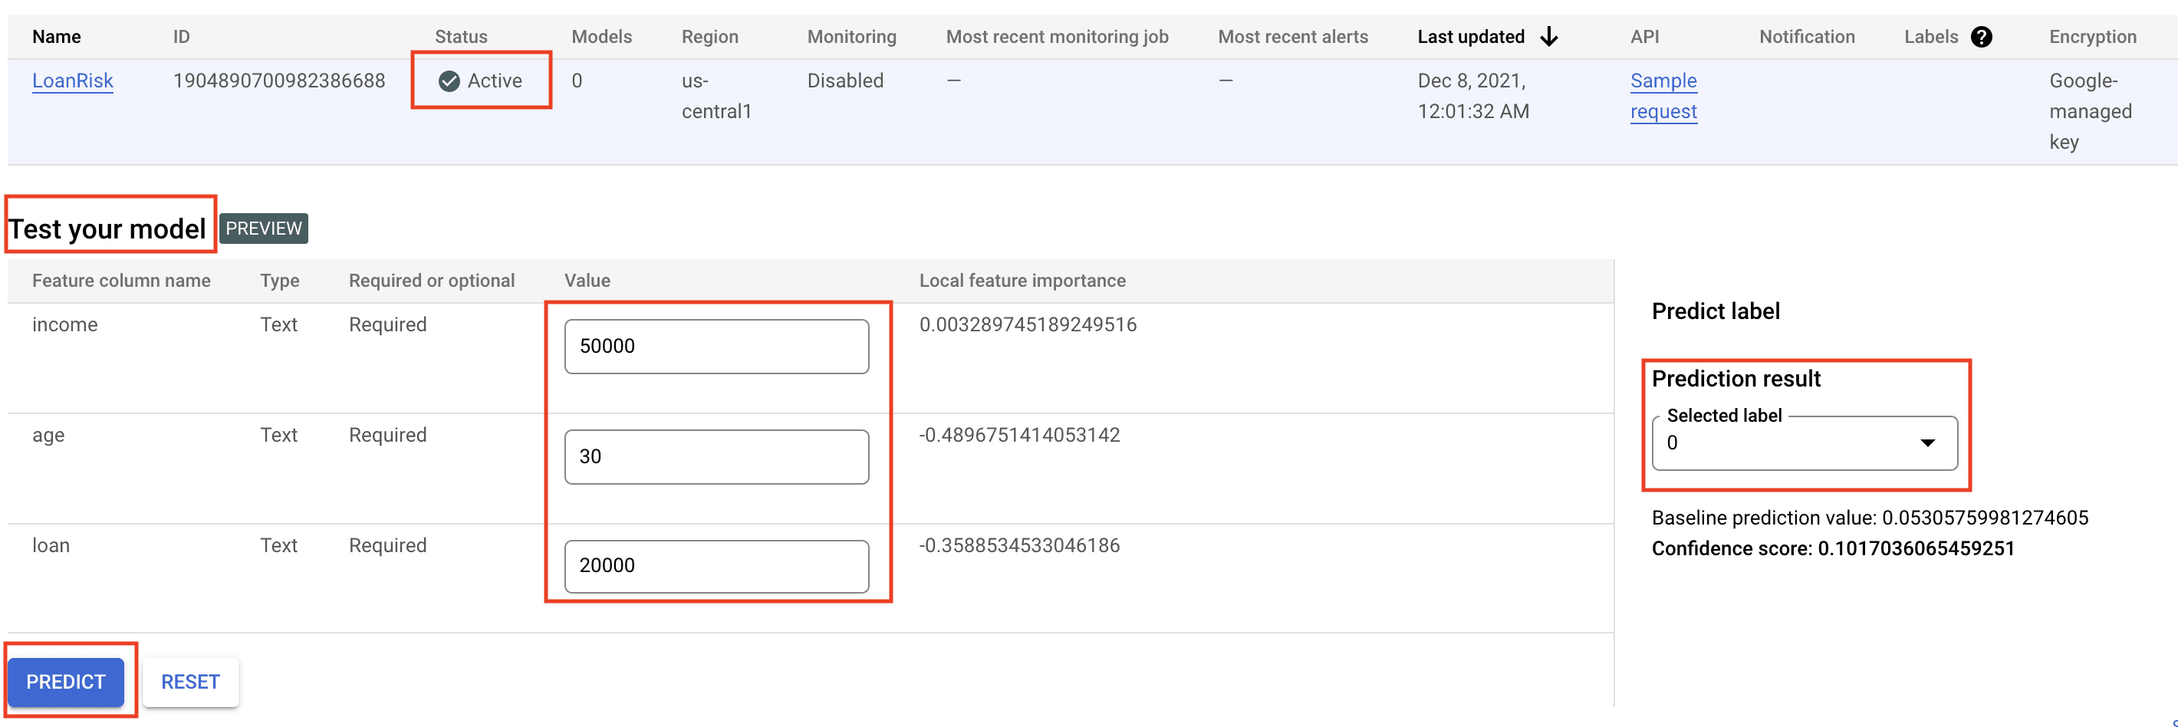This screenshot has height=727, width=2178.
Task: Click the Google-managed key cell
Action: click(2090, 112)
